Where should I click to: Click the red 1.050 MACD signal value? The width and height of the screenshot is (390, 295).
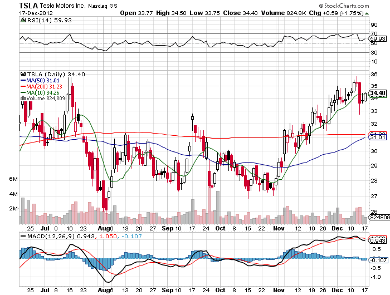coord(108,236)
